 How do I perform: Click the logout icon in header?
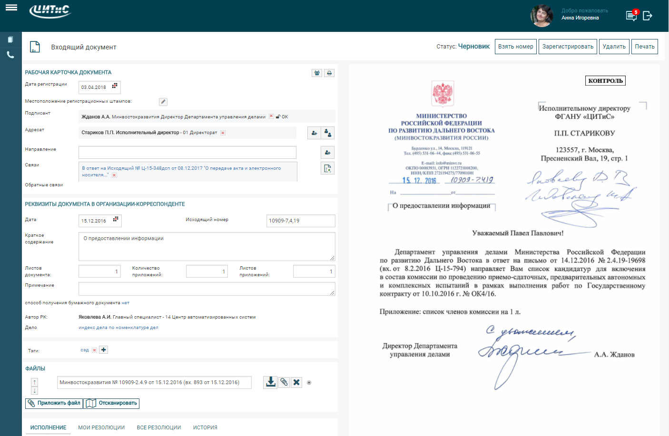pyautogui.click(x=648, y=16)
